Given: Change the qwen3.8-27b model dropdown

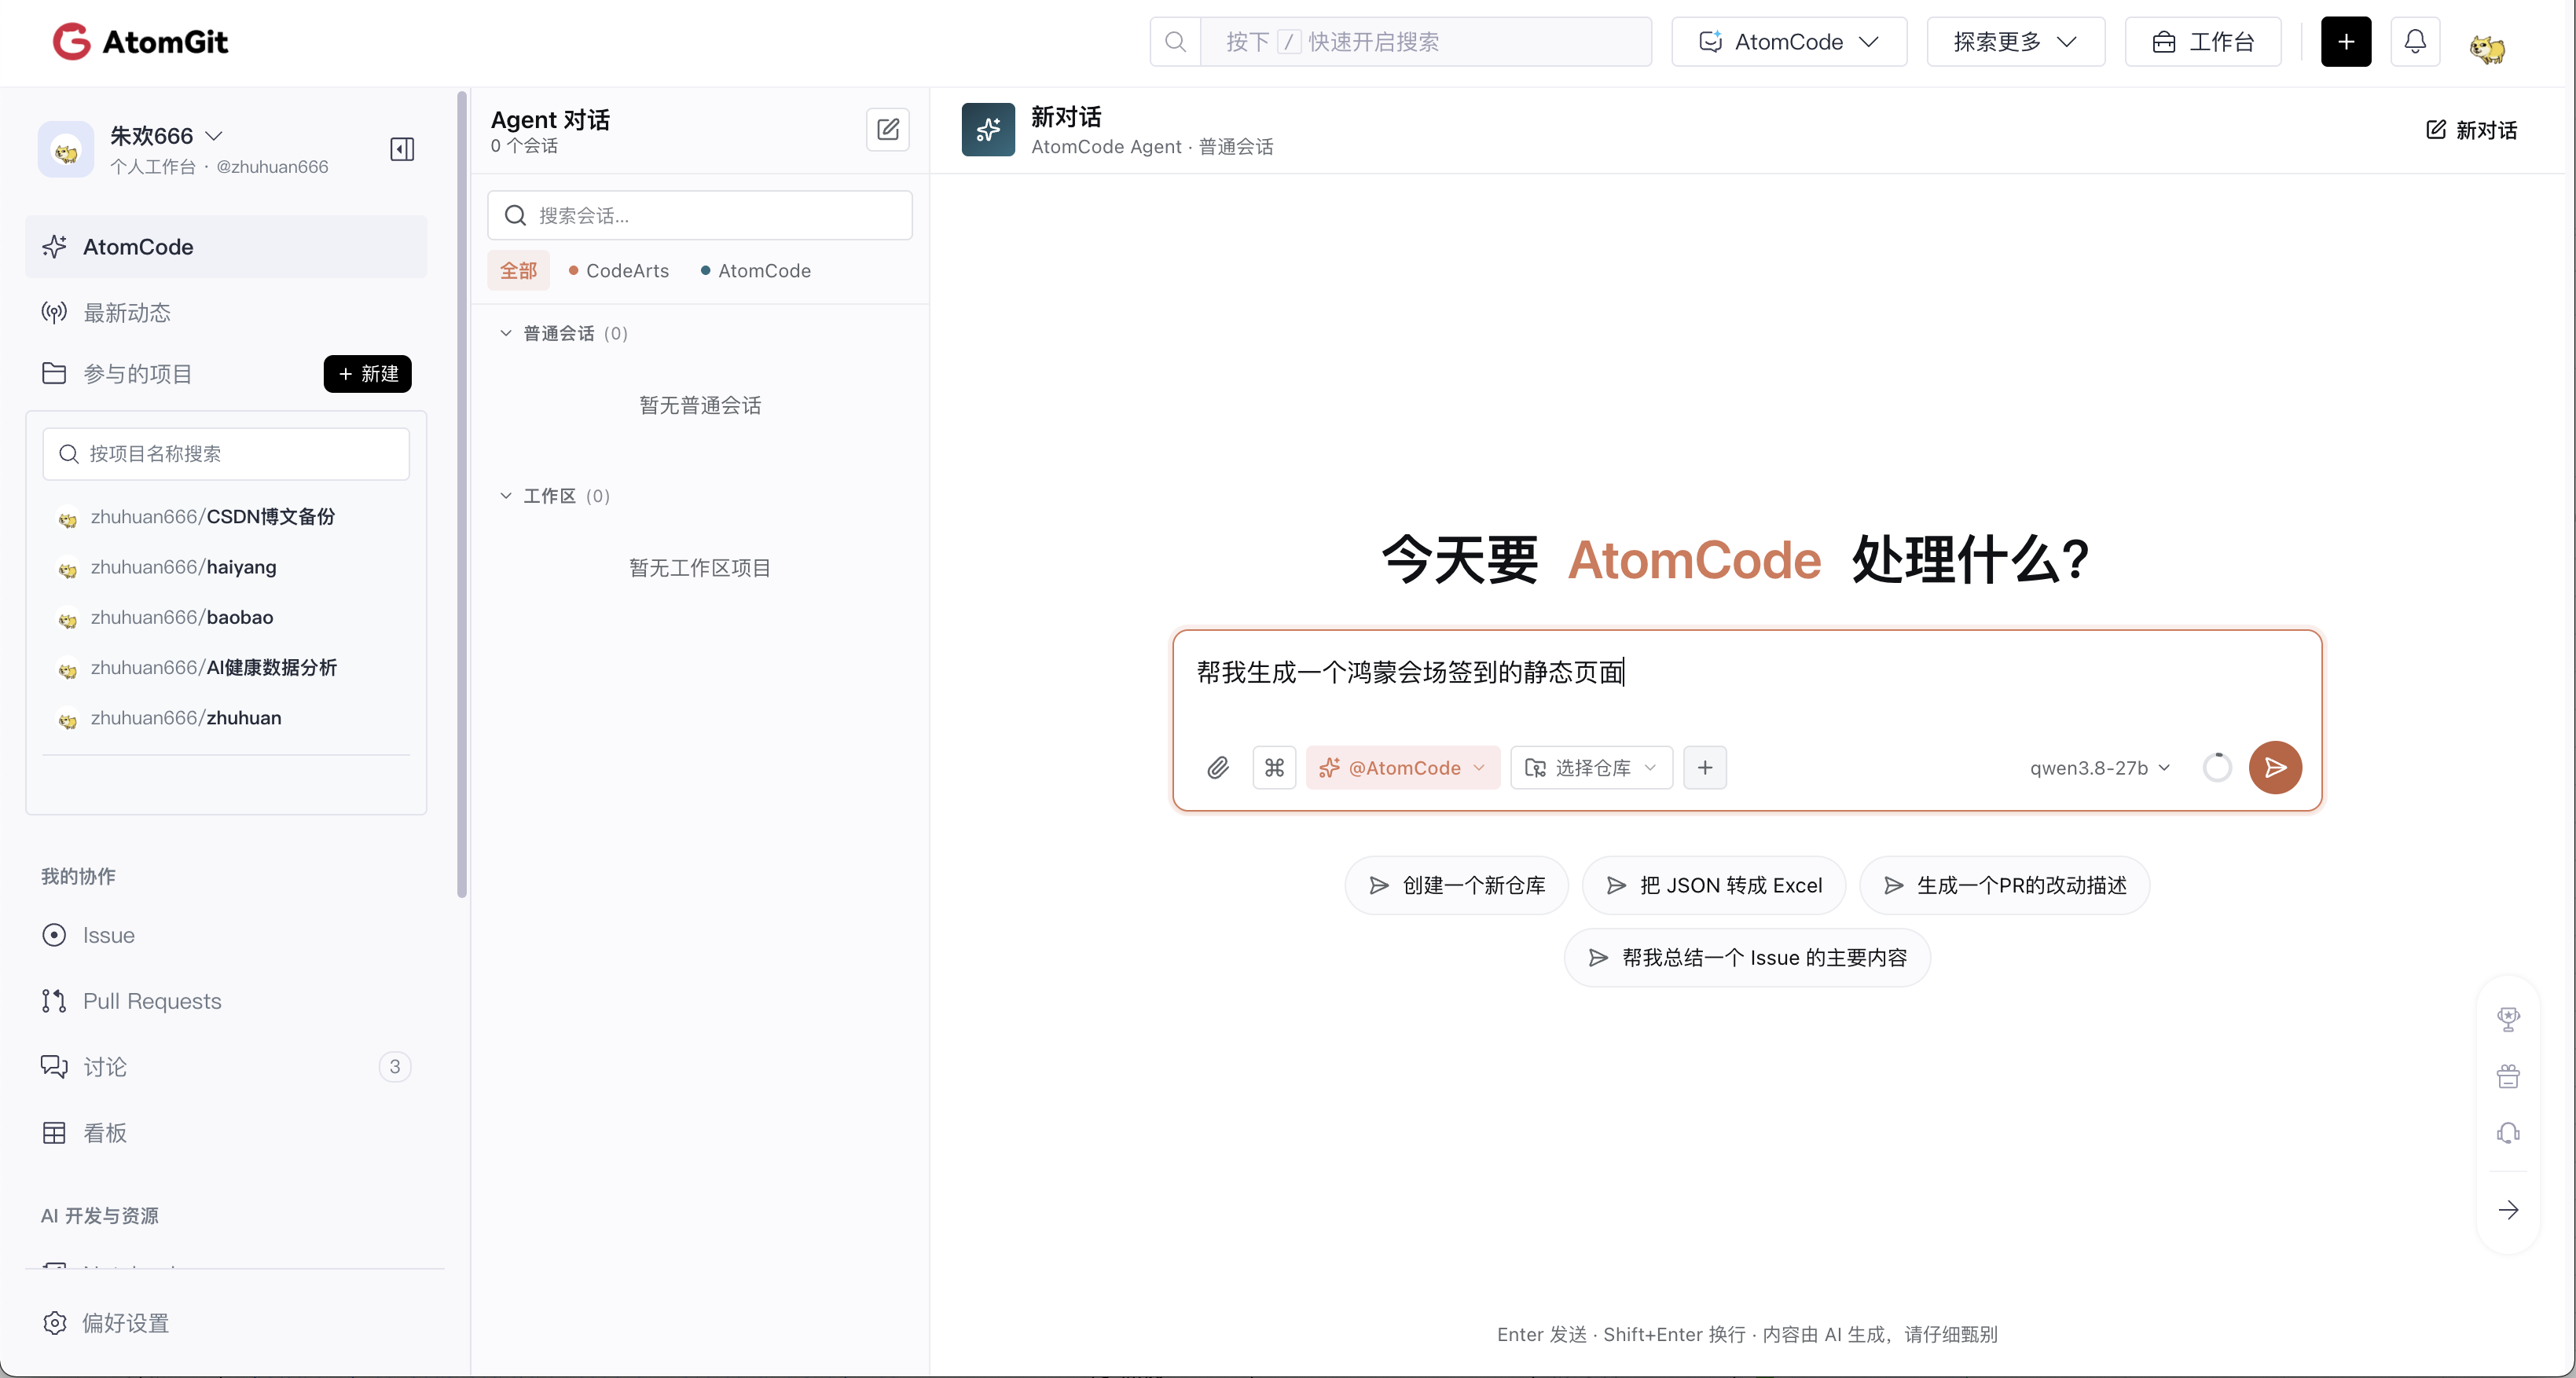Looking at the screenshot, I should tap(2100, 768).
